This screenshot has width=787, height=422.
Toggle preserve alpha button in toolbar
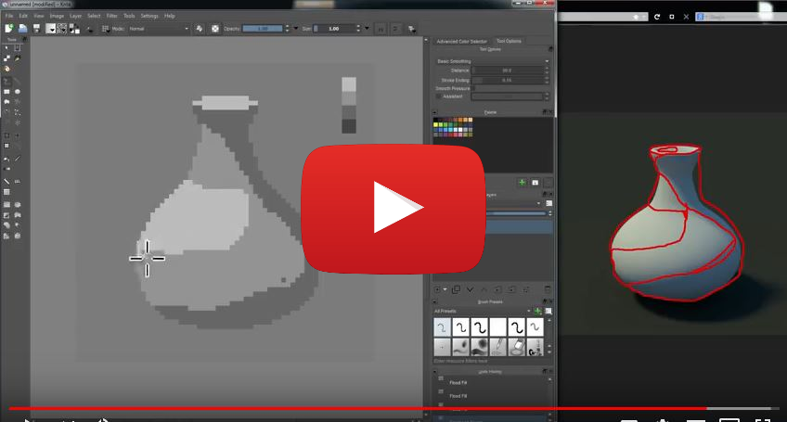(x=214, y=29)
